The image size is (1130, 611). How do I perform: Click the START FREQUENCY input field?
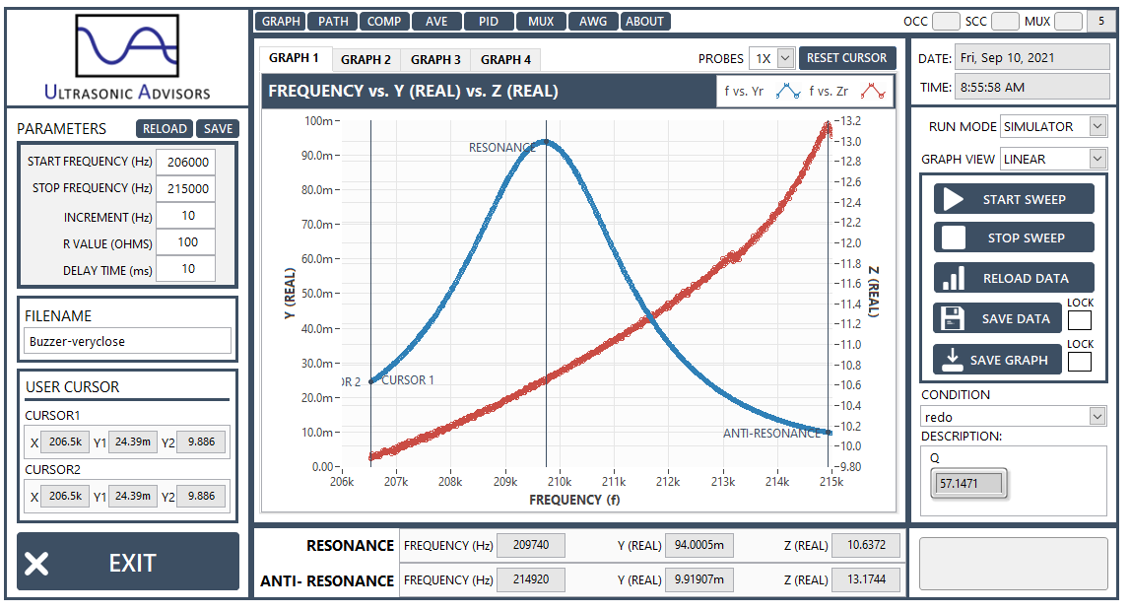(x=186, y=163)
